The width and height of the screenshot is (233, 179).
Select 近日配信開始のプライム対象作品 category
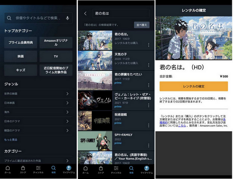coord(56,70)
